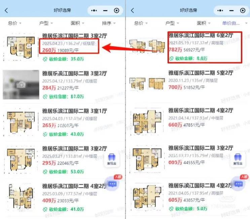Go back in the right panel
The height and width of the screenshot is (219, 250).
(x=132, y=10)
